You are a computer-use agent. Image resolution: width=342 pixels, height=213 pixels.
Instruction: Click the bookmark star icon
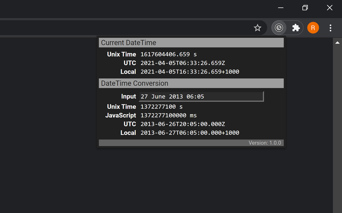257,28
